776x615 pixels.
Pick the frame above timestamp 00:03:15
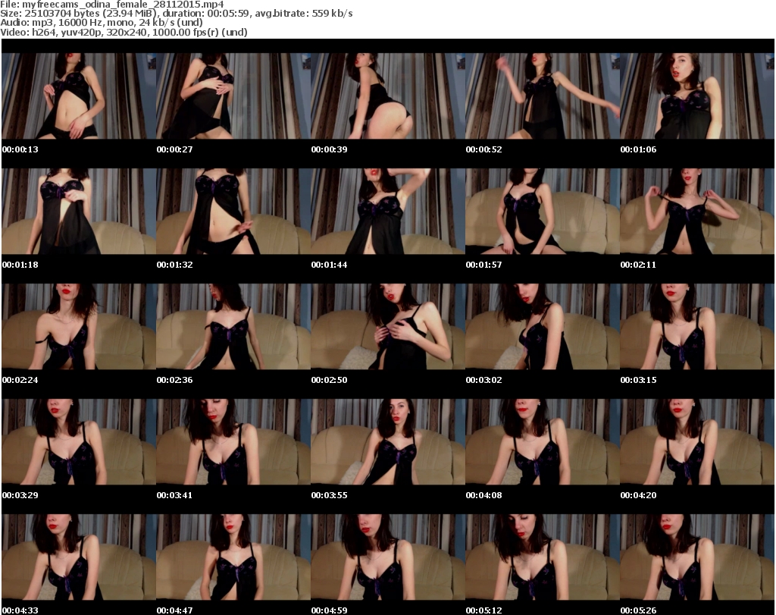(697, 327)
